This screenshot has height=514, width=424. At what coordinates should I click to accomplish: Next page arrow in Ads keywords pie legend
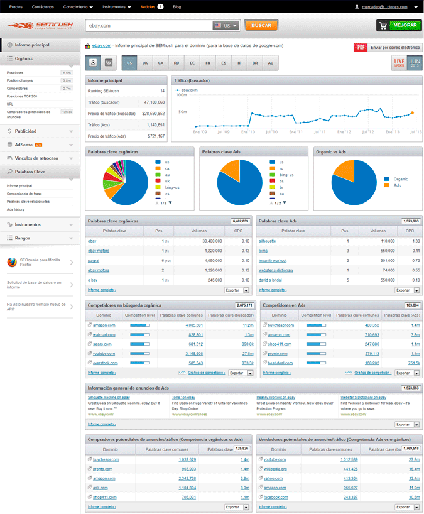pos(285,203)
